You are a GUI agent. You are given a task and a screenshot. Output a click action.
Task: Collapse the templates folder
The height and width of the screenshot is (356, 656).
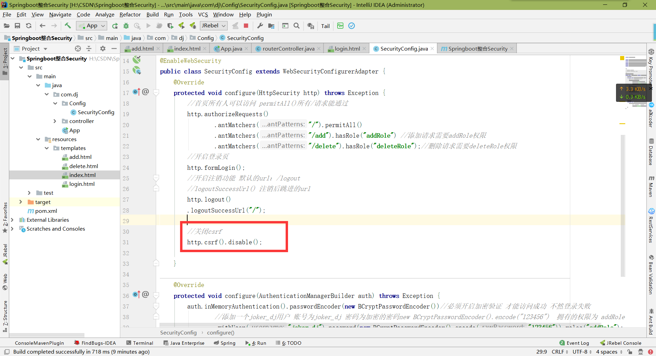[x=46, y=148]
